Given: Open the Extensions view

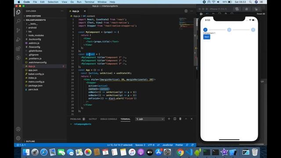Looking at the screenshot, I should click(x=18, y=49).
